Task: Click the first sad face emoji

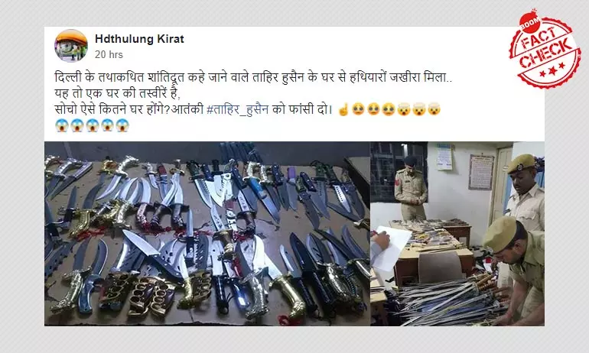Action: coord(358,109)
